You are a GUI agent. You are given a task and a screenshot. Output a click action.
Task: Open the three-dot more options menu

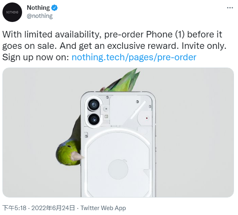(x=230, y=8)
